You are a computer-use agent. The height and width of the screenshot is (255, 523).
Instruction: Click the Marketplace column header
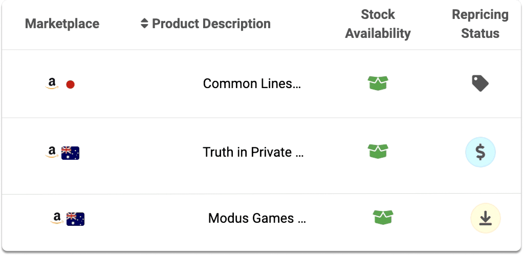point(62,24)
